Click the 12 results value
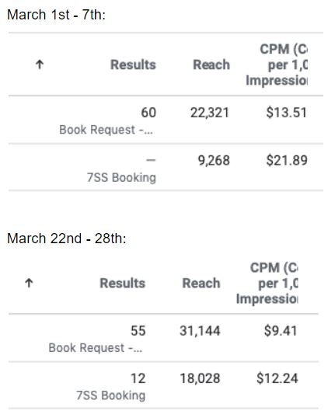 click(x=138, y=378)
